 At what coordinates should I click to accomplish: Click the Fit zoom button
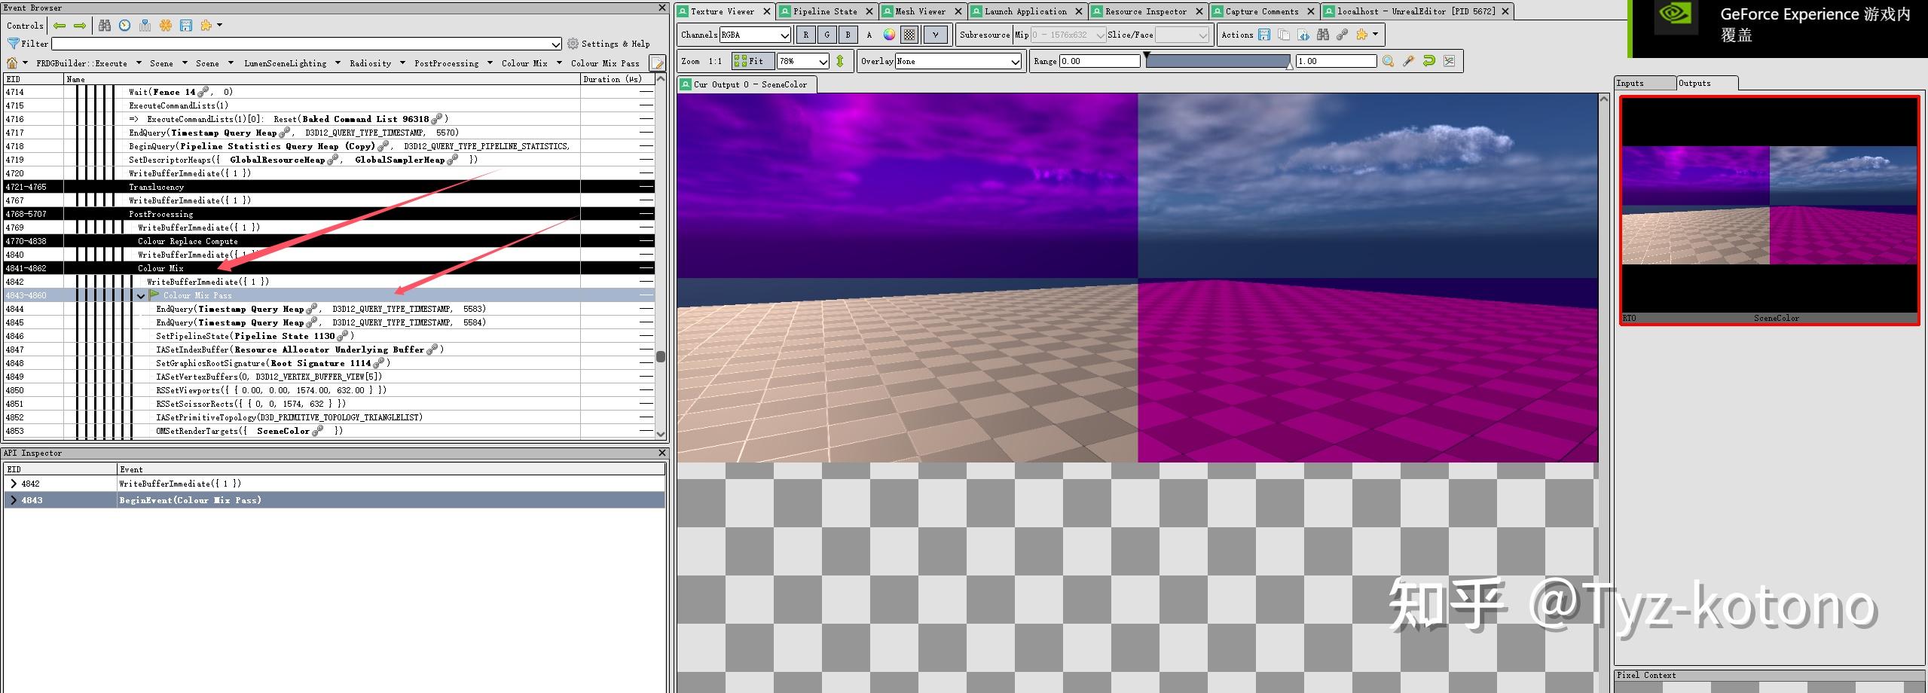coord(752,61)
